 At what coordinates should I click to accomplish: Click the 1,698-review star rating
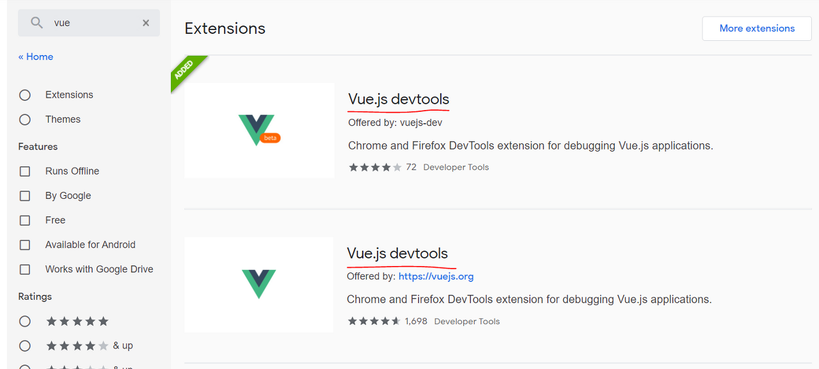coord(374,321)
